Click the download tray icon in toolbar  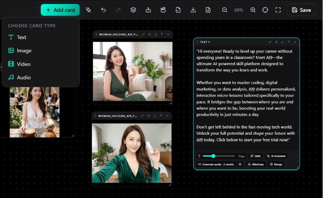[x=193, y=10]
